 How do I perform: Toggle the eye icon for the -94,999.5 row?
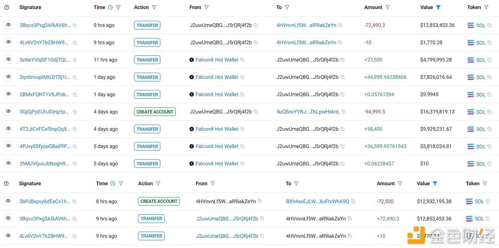pyautogui.click(x=8, y=111)
